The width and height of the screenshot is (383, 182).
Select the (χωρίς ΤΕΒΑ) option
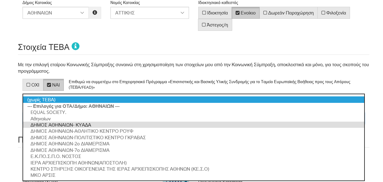194,100
